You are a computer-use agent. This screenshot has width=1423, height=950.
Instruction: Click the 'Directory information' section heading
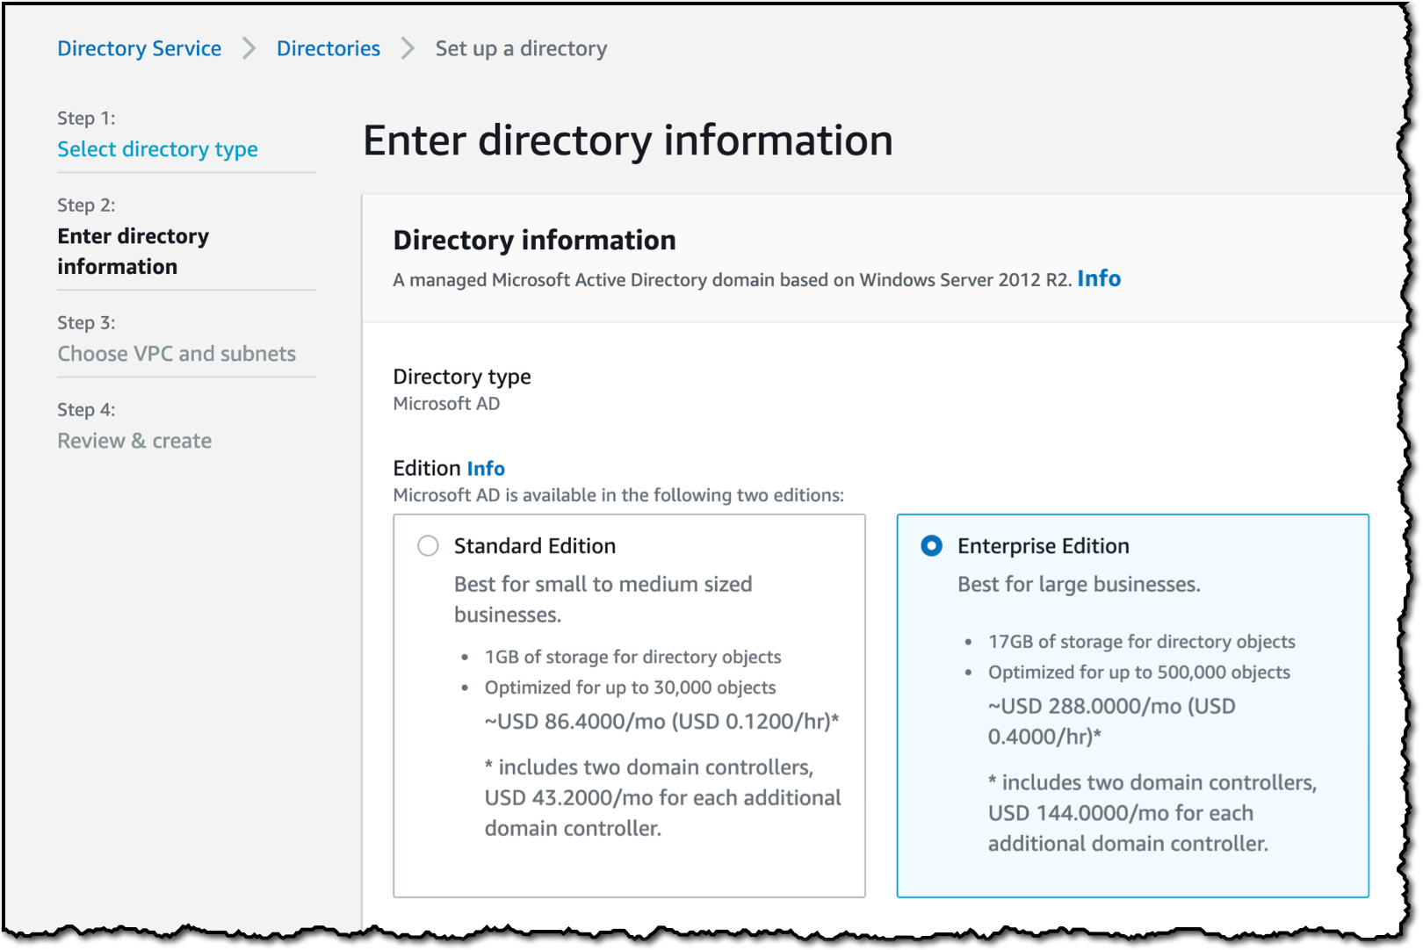point(534,240)
